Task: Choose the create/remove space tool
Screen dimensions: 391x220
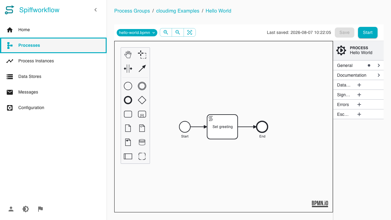Action: pos(128,69)
